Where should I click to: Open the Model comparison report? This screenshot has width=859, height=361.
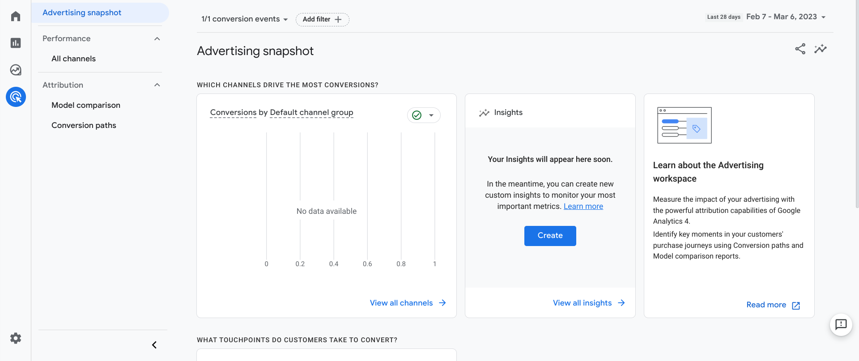pyautogui.click(x=86, y=105)
